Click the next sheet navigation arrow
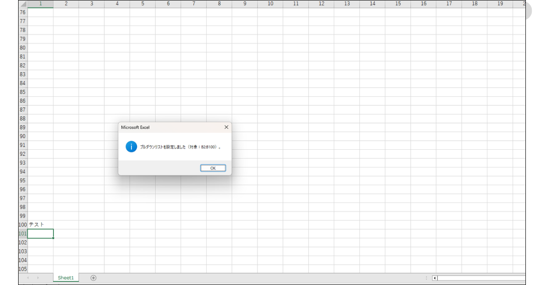544x285 pixels. click(x=38, y=278)
